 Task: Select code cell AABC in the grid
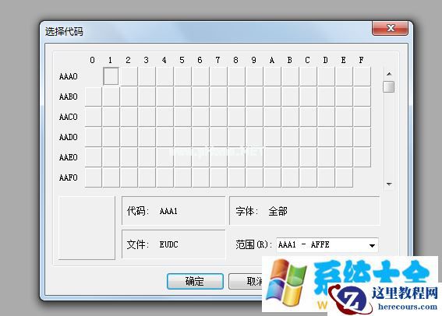(x=308, y=97)
